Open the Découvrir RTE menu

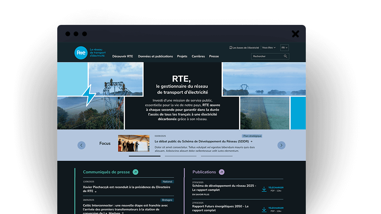122,56
